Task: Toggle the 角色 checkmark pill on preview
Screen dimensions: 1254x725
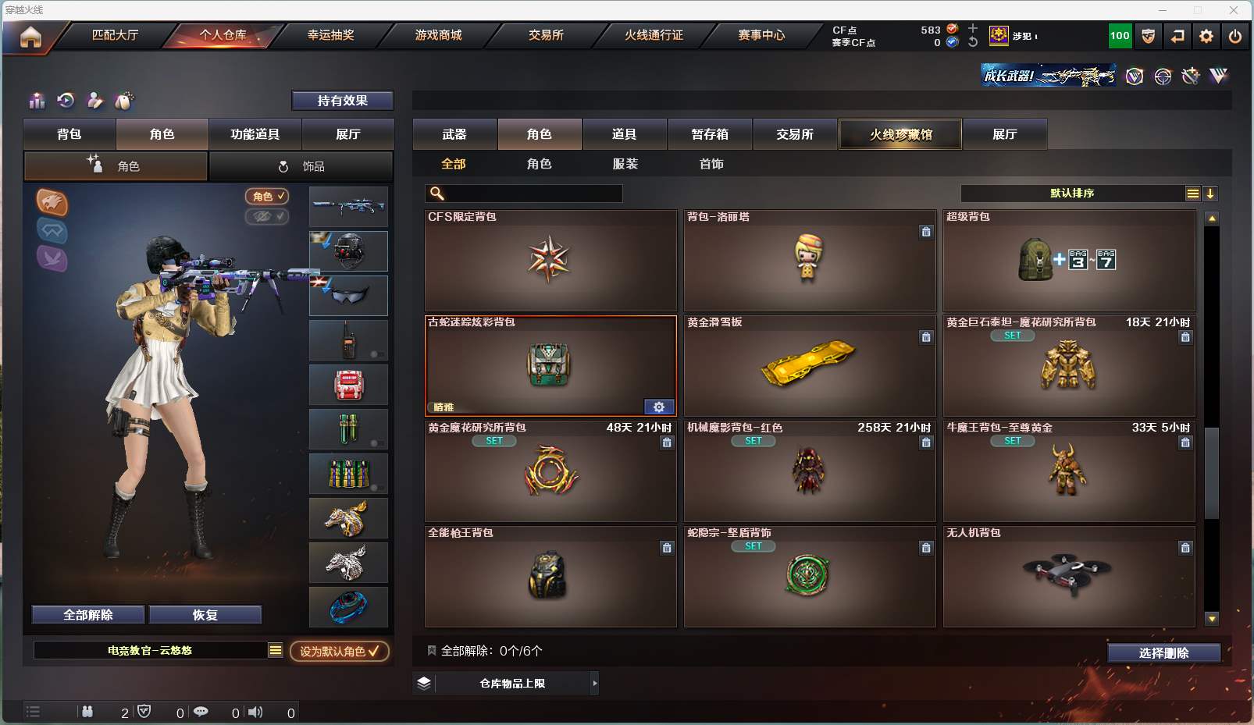Action: pos(267,197)
